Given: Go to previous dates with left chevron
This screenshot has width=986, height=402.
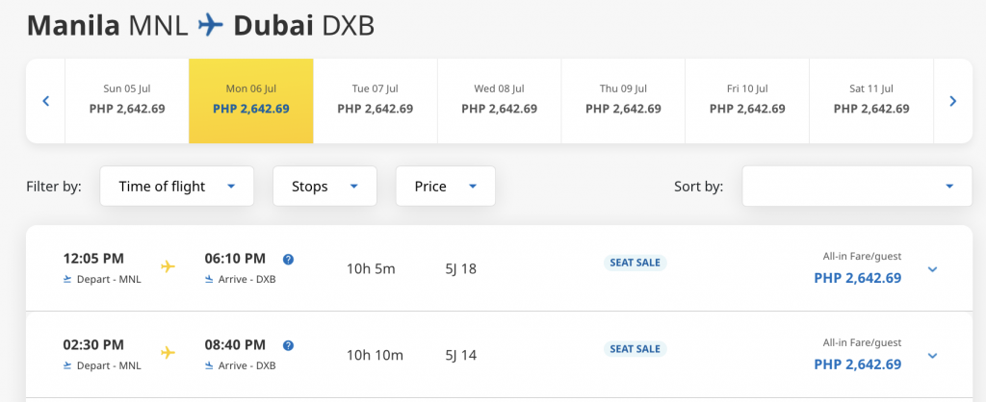Looking at the screenshot, I should (x=45, y=100).
